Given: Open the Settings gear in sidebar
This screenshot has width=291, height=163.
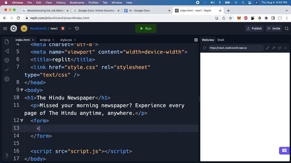Looking at the screenshot, I should [x=7, y=79].
